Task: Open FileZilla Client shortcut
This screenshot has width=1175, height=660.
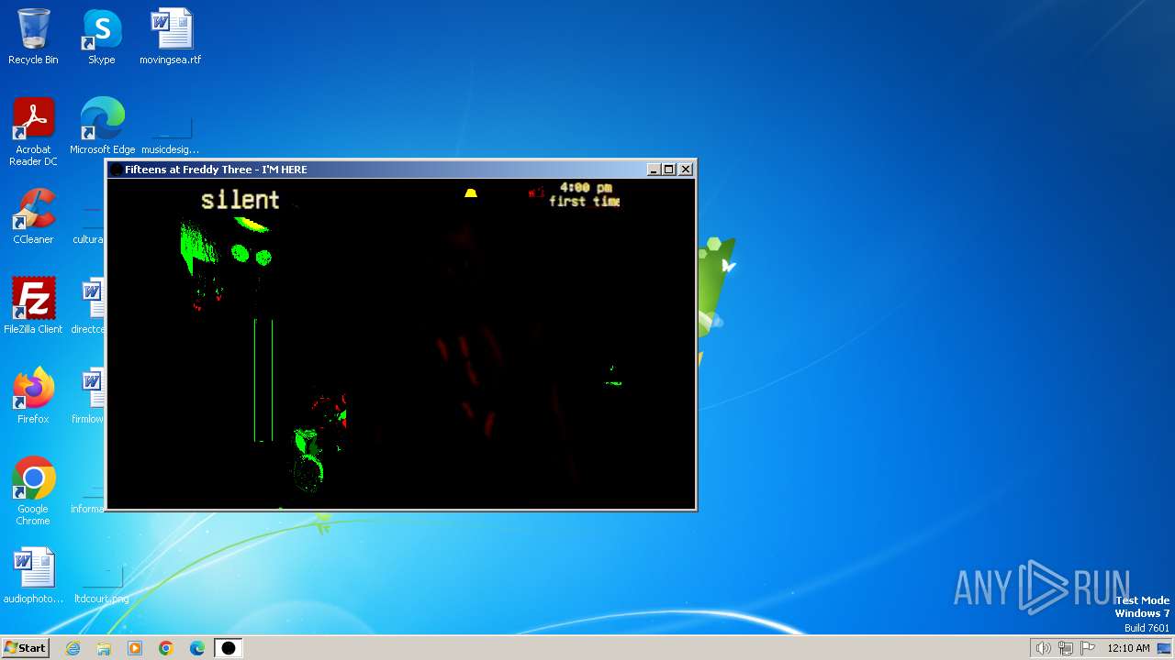Action: (x=33, y=306)
